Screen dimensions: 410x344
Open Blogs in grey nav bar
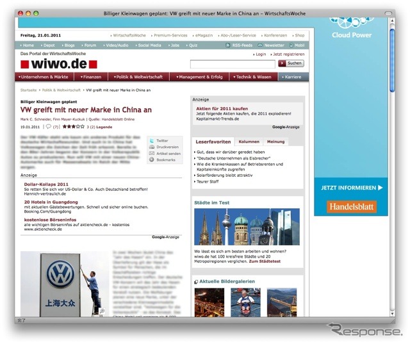[x=69, y=45]
